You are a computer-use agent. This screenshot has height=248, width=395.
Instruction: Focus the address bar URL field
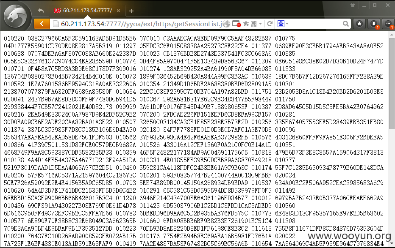141,24
